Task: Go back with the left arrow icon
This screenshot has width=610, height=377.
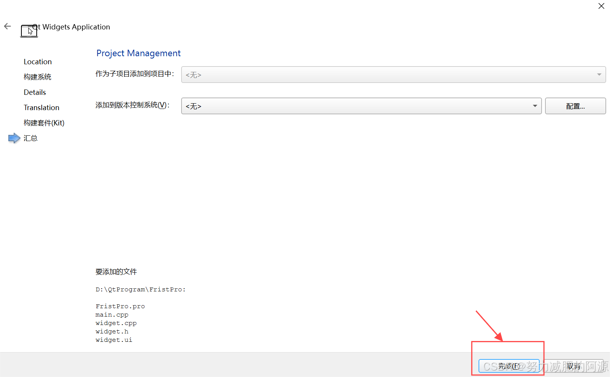Action: [x=7, y=26]
